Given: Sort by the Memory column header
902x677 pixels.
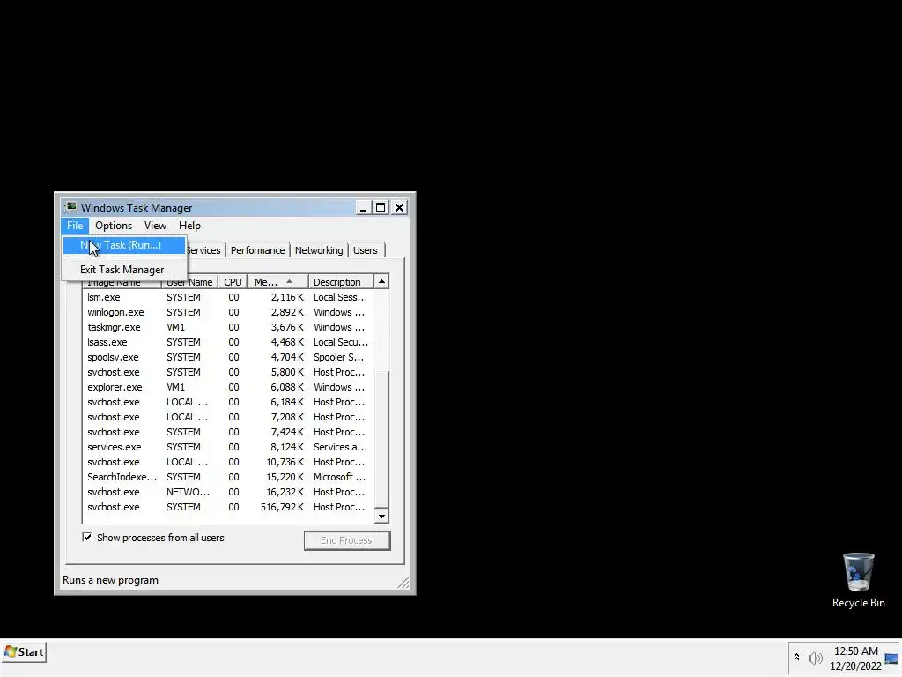Looking at the screenshot, I should click(277, 282).
